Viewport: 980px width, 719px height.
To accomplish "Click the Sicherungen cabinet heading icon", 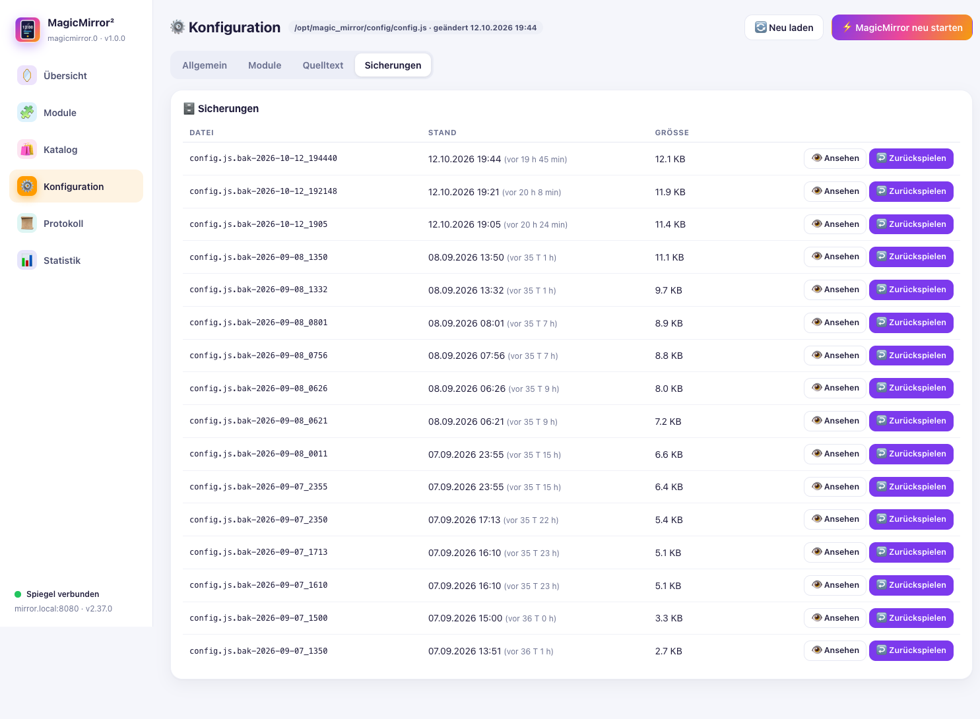I will [189, 108].
